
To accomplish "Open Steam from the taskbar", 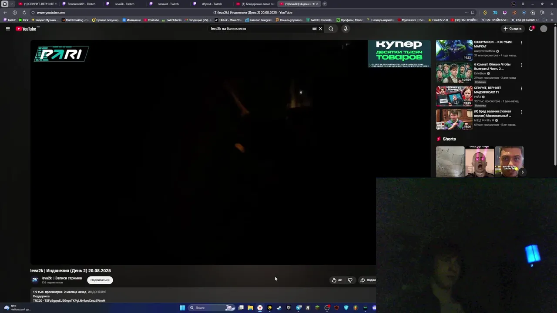I will click(x=279, y=308).
